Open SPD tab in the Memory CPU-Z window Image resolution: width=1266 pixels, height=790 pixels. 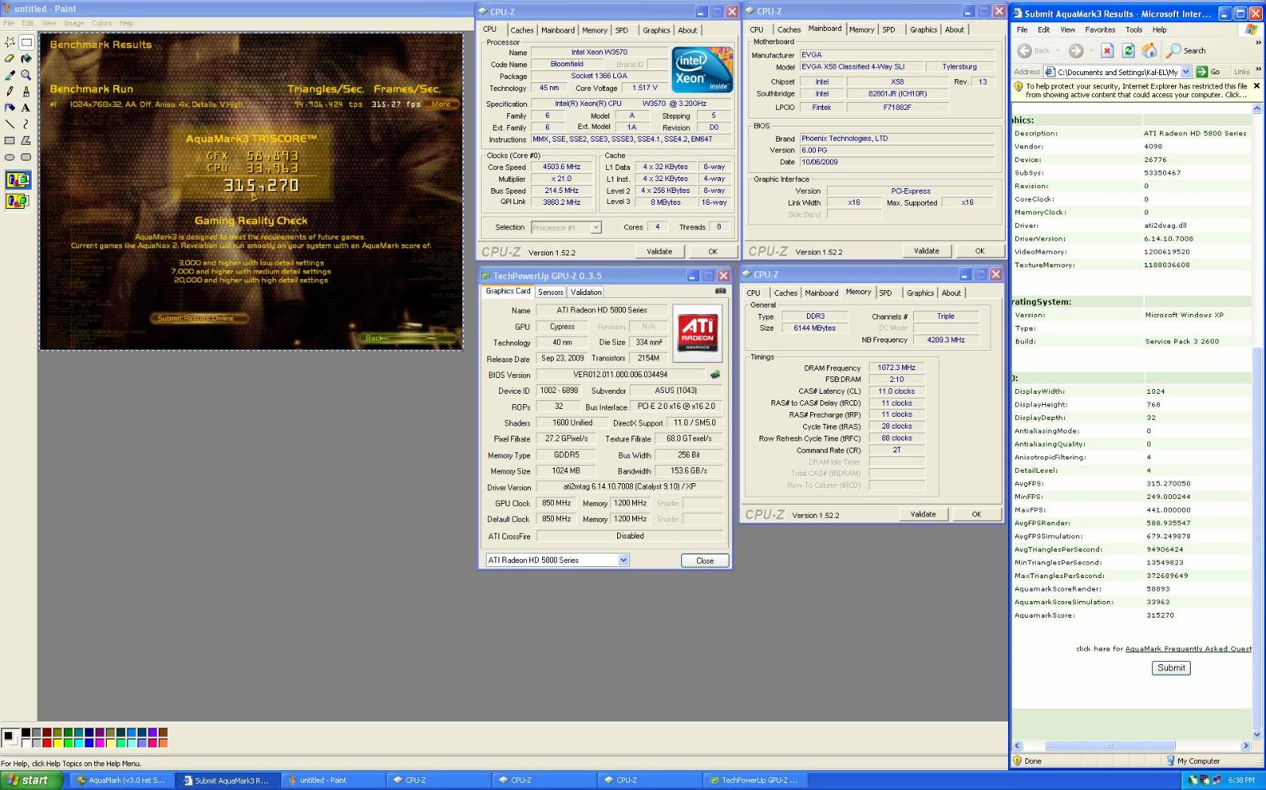pyautogui.click(x=885, y=293)
